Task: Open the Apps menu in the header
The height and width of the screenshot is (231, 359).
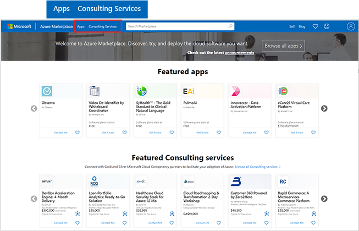Action: tap(81, 26)
